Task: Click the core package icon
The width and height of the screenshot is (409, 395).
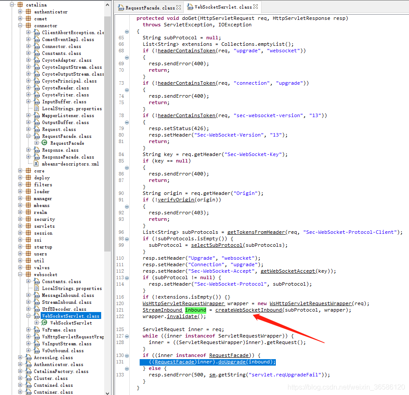Action: [29, 171]
